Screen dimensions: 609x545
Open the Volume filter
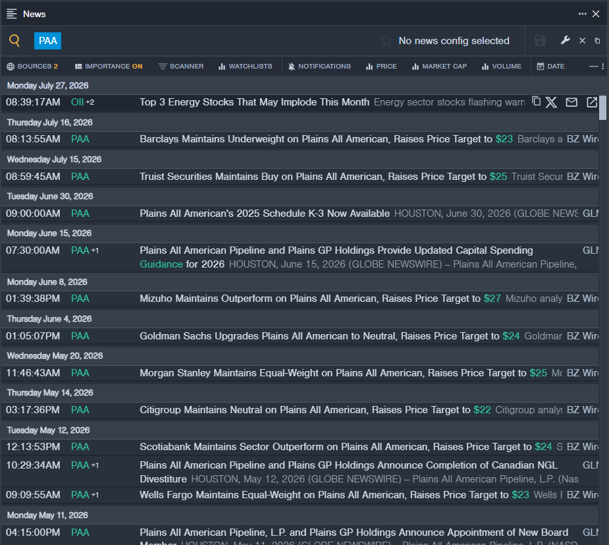tap(502, 67)
